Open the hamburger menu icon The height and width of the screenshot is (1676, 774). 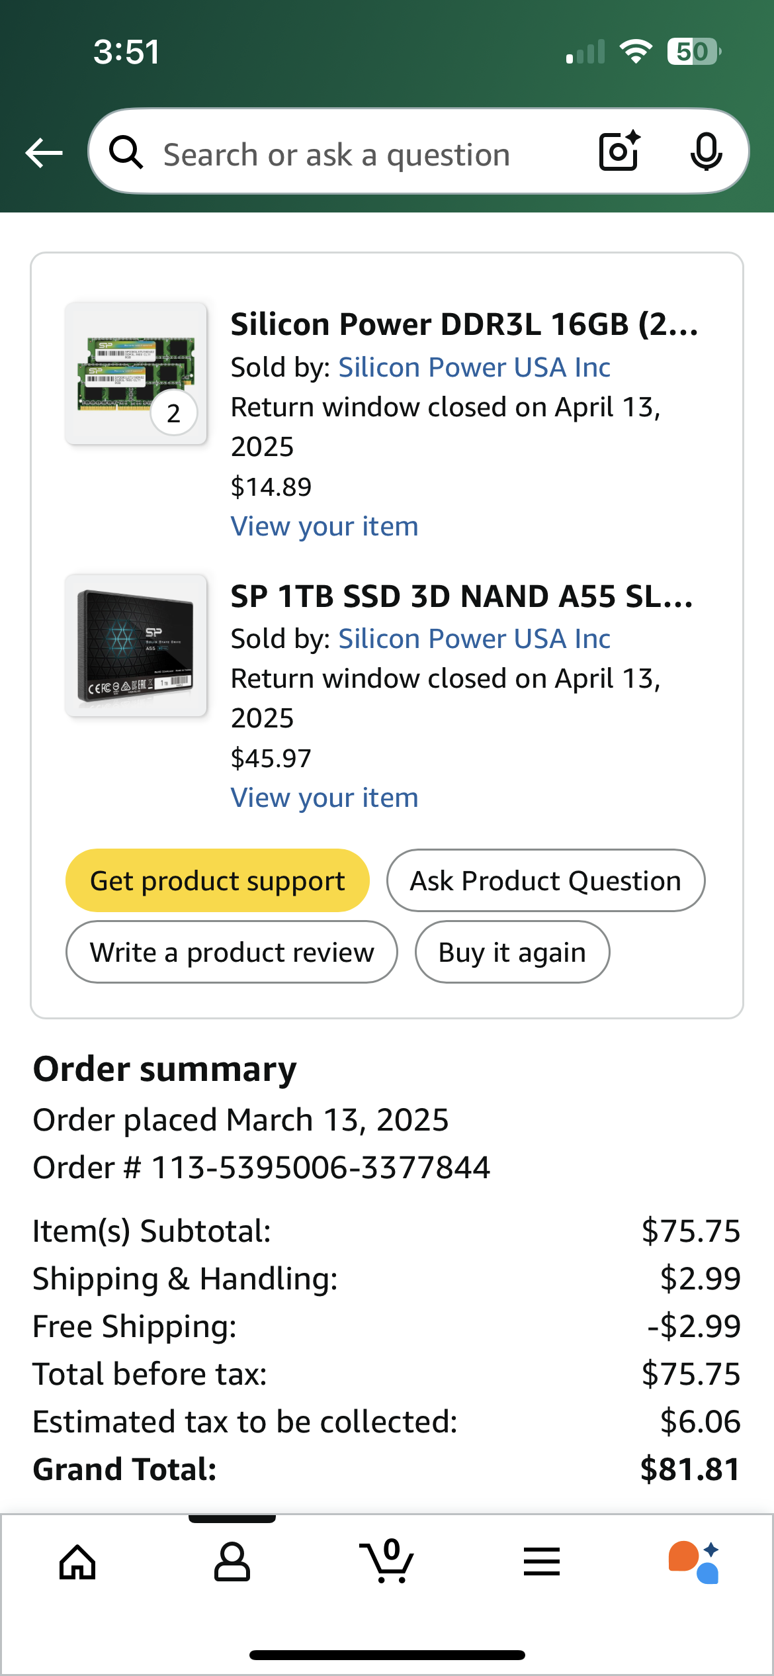(x=542, y=1562)
